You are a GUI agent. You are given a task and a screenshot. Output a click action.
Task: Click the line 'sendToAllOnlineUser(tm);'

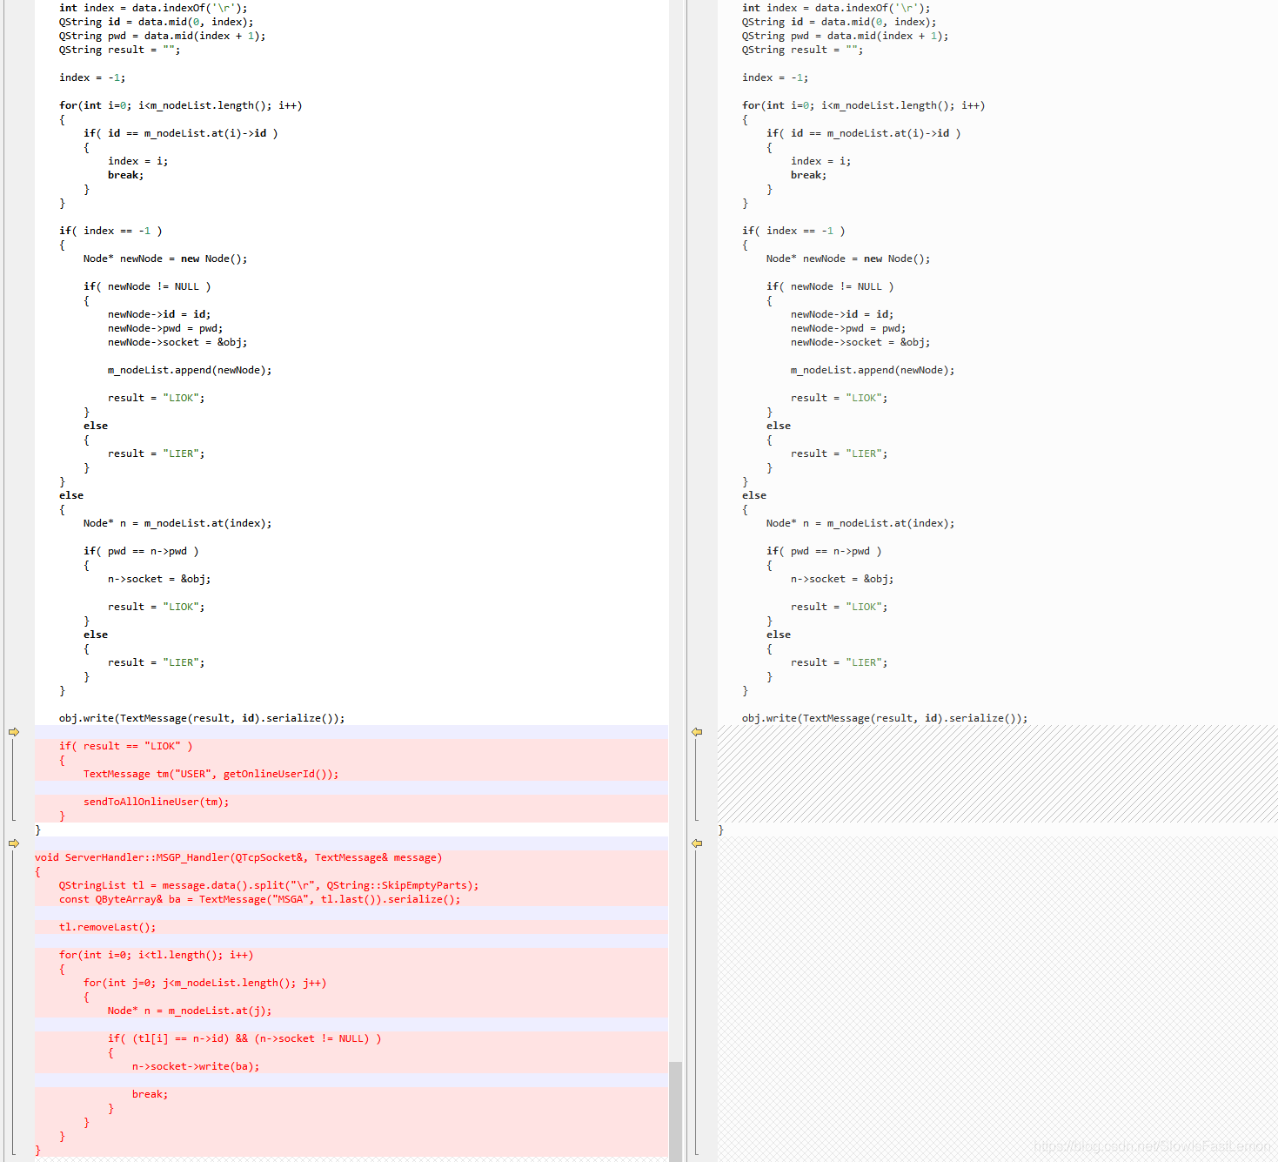(157, 802)
